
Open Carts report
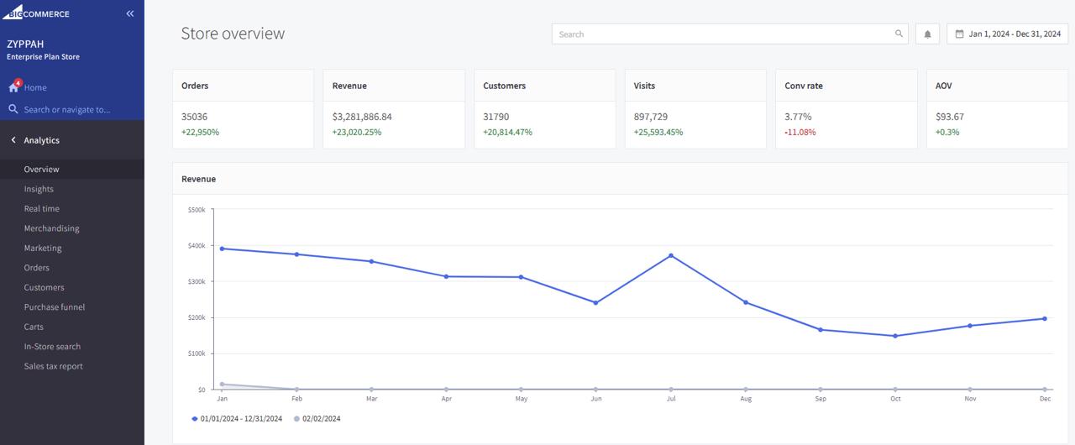pyautogui.click(x=72, y=327)
